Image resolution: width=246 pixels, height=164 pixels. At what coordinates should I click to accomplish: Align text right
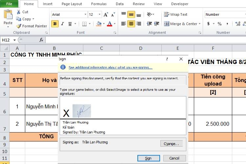click(x=139, y=24)
